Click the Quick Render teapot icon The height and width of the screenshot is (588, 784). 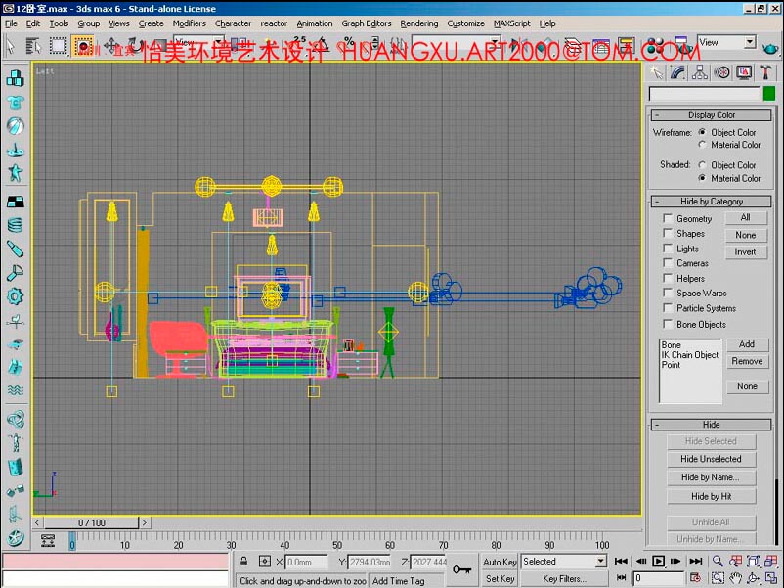(x=770, y=48)
